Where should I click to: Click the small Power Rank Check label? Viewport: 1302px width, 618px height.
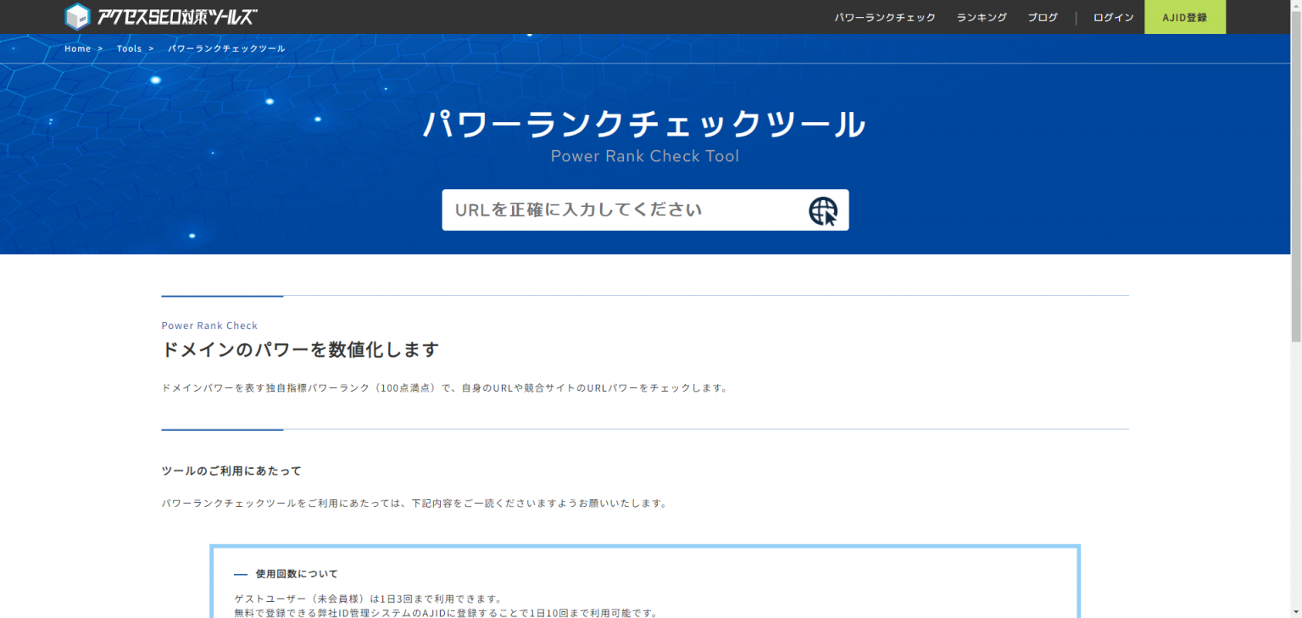coord(209,326)
